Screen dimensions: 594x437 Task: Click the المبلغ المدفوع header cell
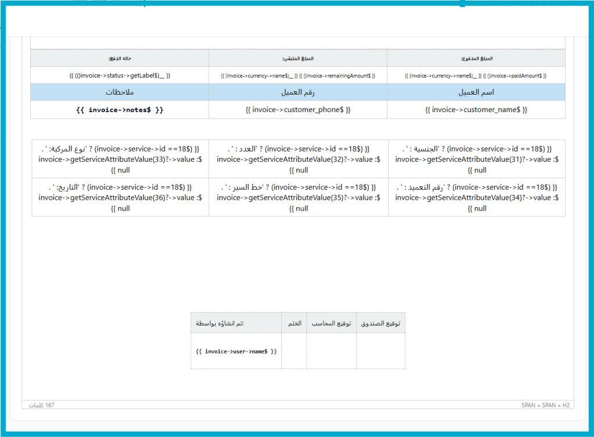pos(476,59)
